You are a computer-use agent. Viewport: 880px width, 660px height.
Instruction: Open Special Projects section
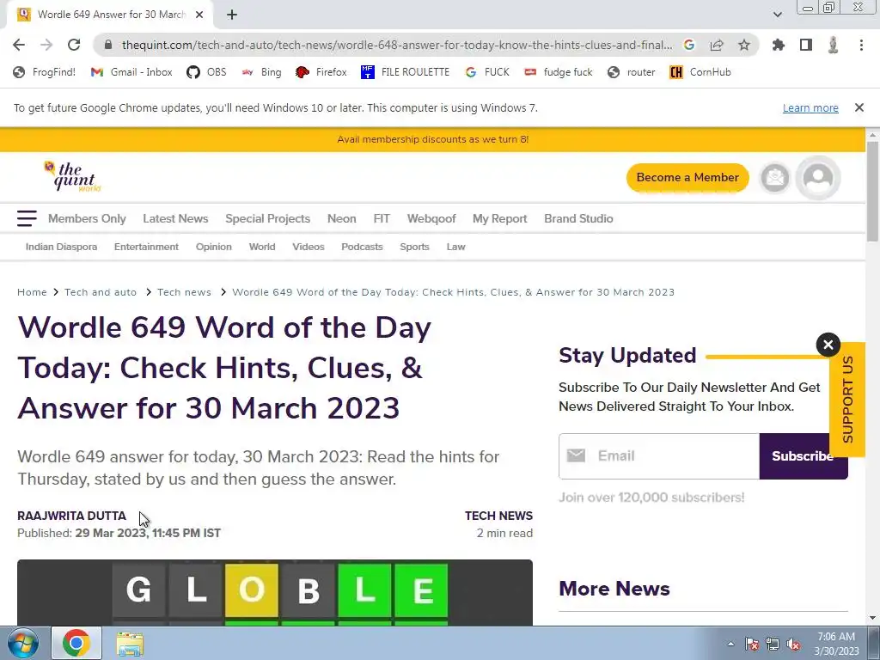tap(268, 218)
